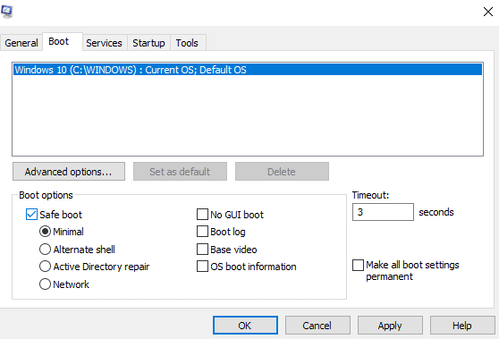499x339 pixels.
Task: Go to the Startup tab
Action: [148, 43]
